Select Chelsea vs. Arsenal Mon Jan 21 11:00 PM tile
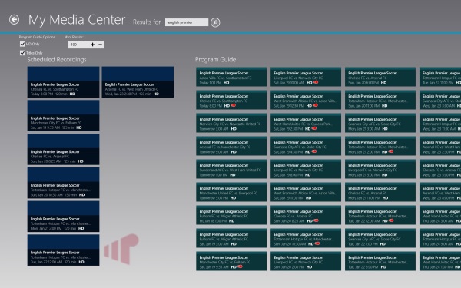 pyautogui.click(x=380, y=192)
